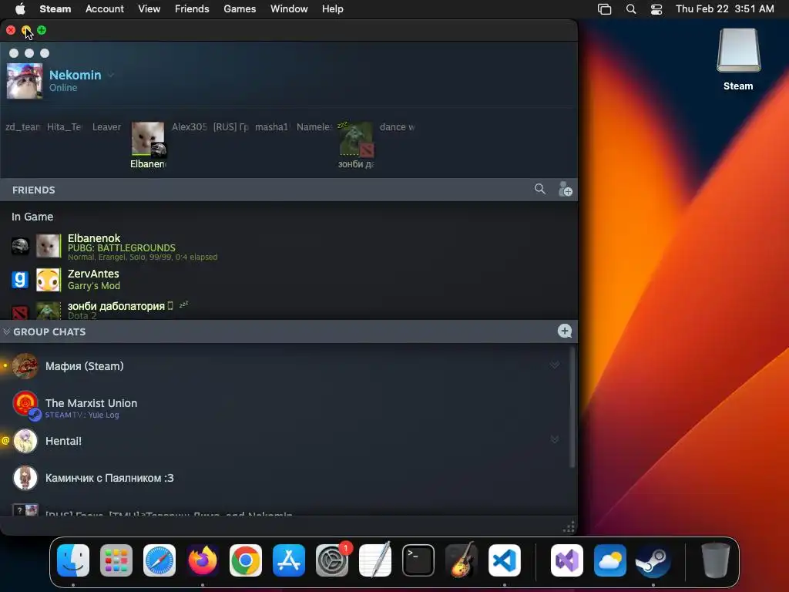Collapse the Group Chats section chevron
Viewport: 789px width, 592px height.
pos(6,331)
